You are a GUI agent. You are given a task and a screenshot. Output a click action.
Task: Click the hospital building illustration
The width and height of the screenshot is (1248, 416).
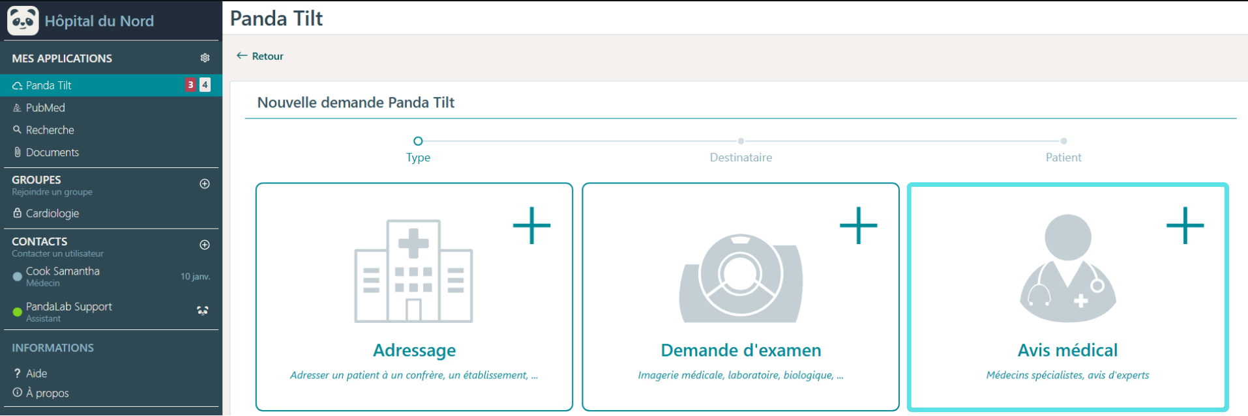tap(413, 271)
